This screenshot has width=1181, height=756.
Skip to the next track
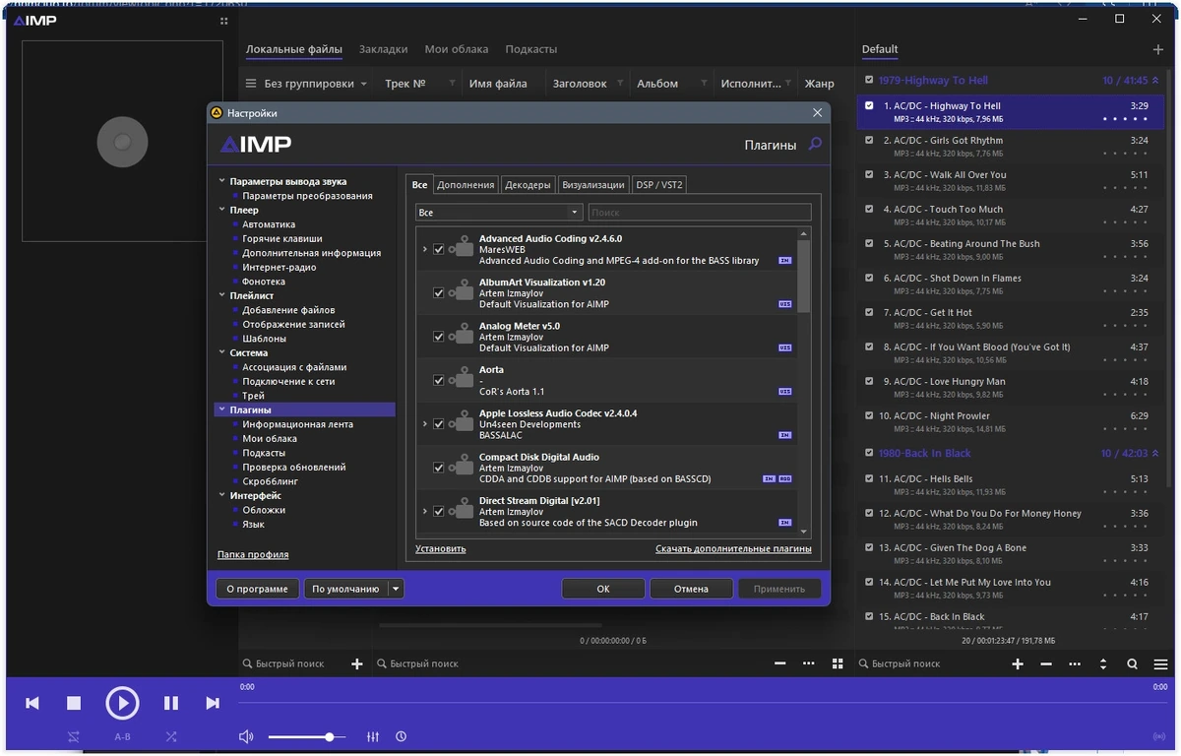coord(213,703)
